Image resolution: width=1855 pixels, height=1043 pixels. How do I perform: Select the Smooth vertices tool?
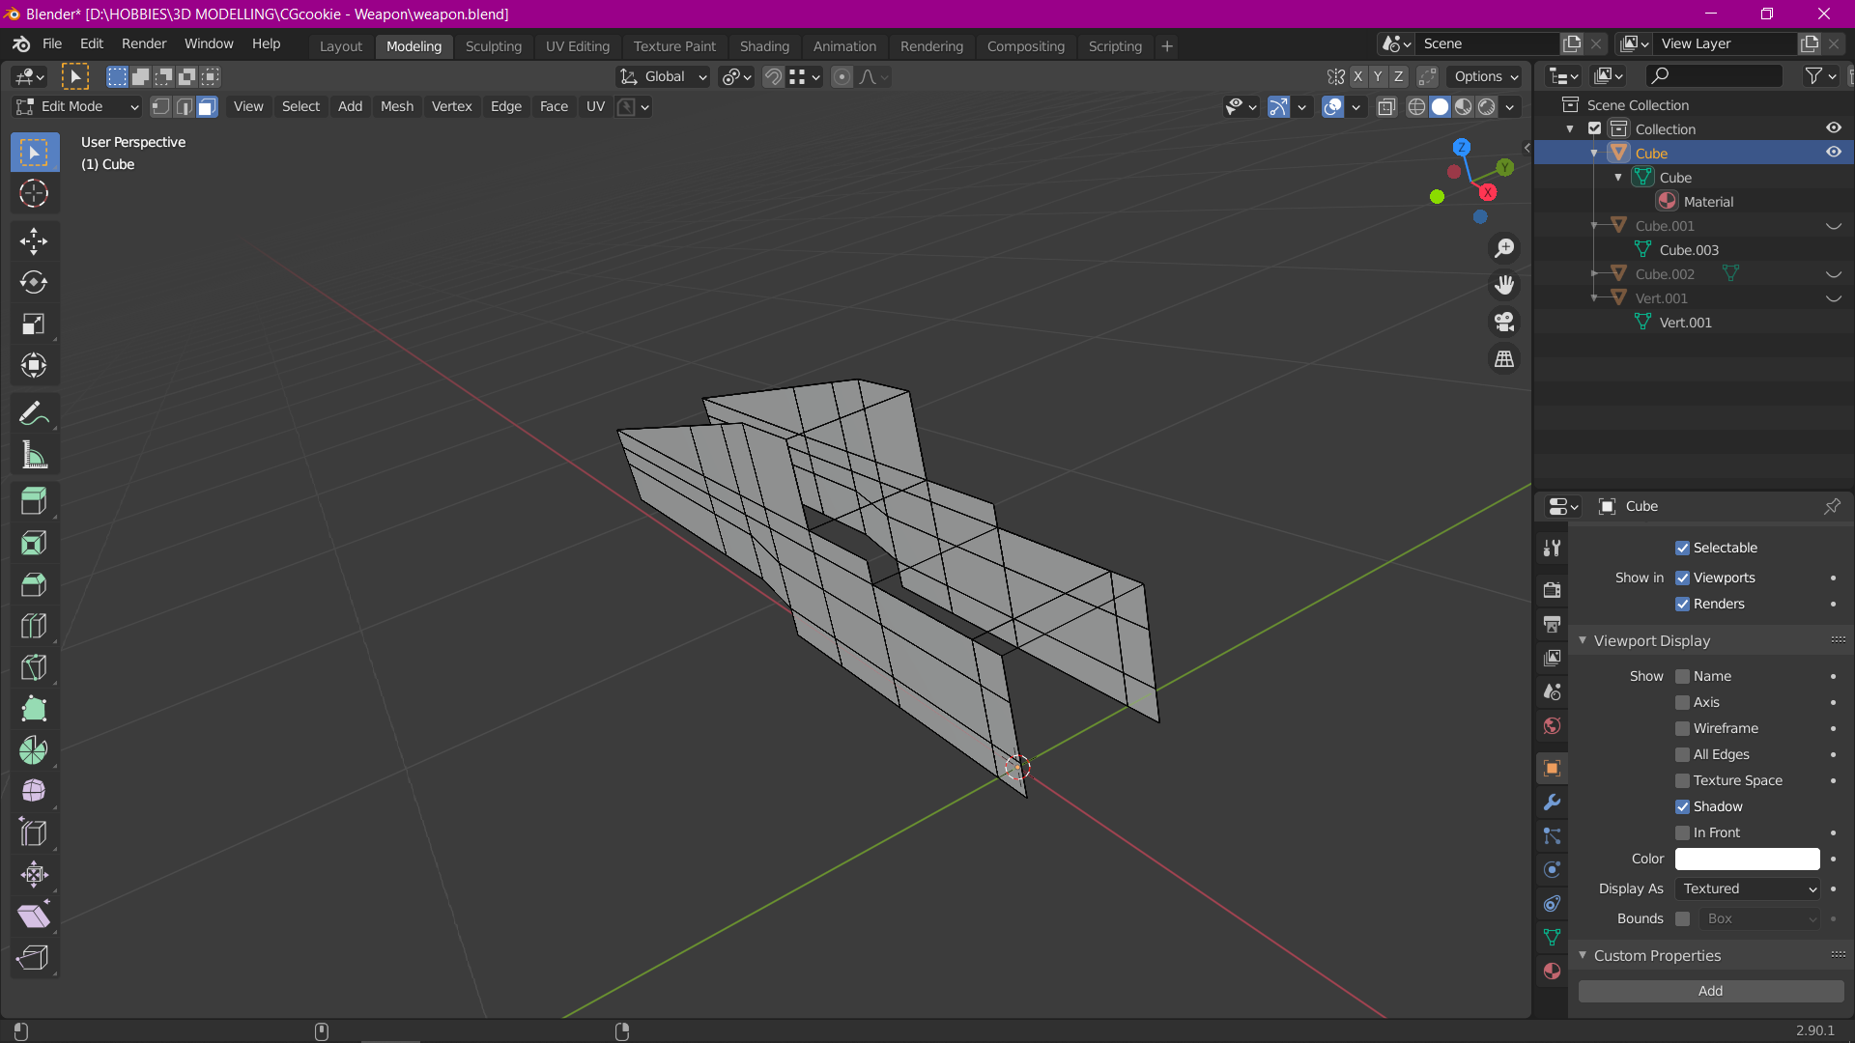tap(34, 792)
